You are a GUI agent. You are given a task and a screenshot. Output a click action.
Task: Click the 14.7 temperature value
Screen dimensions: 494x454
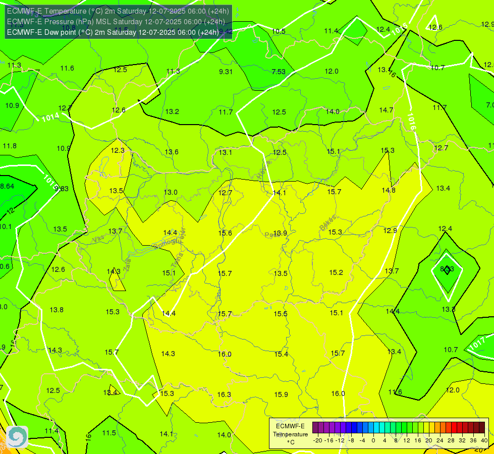(386, 110)
